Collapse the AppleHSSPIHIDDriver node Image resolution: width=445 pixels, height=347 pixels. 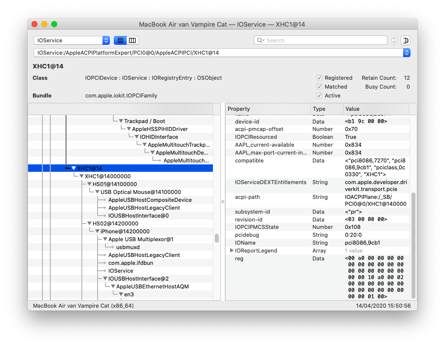[129, 129]
